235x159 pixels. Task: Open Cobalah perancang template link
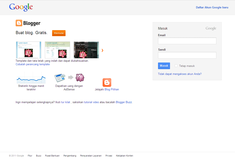(x=33, y=64)
